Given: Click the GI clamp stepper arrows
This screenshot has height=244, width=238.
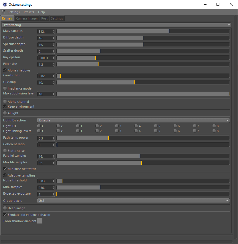Looking at the screenshot, I should click(53, 82).
